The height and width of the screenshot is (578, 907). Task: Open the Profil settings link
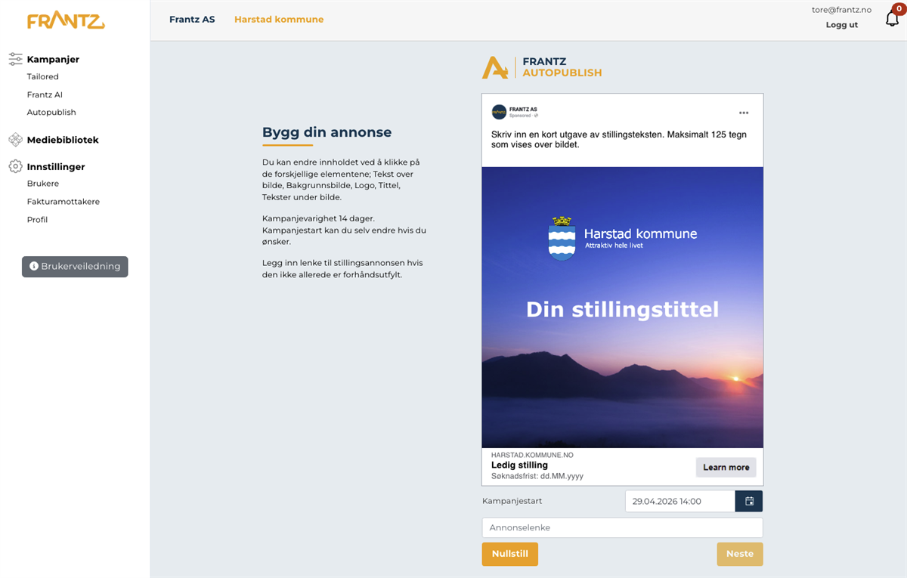(x=36, y=219)
